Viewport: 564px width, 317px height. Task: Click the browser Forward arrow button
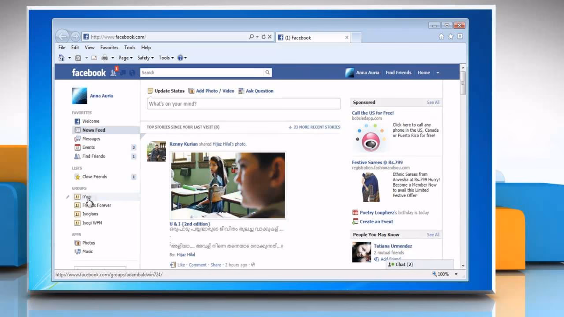75,37
